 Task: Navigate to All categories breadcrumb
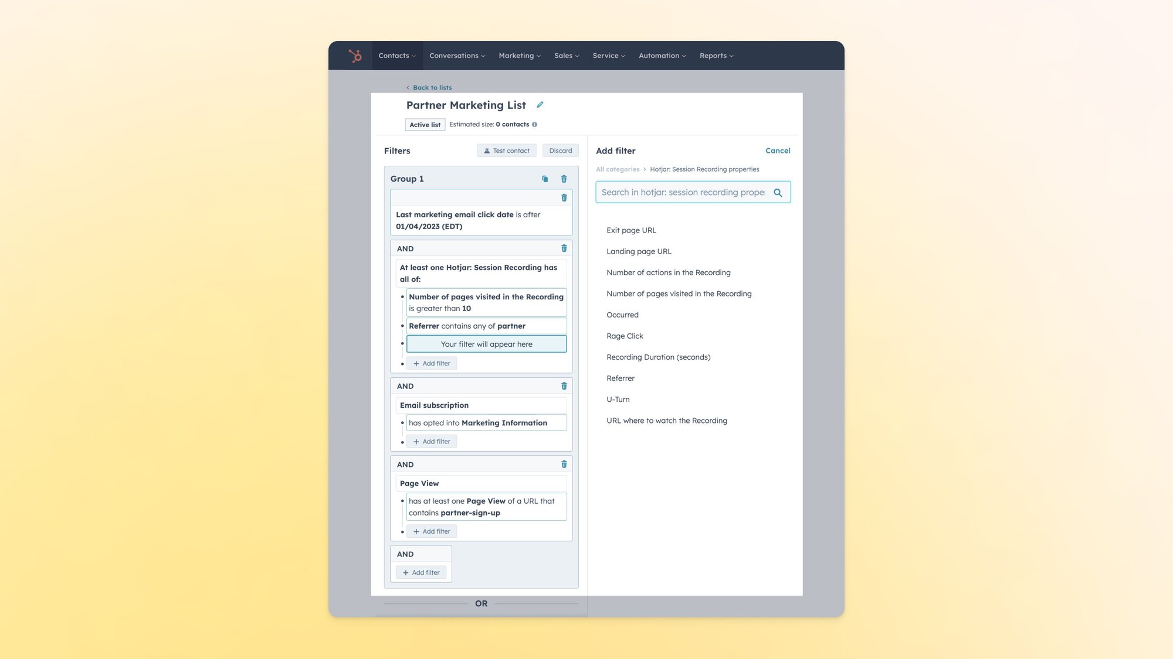(618, 169)
